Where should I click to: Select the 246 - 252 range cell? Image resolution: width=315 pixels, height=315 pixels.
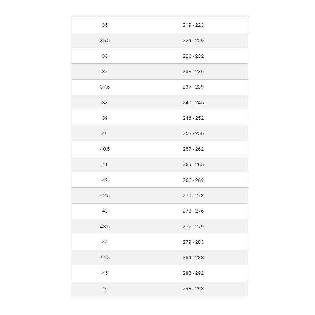click(193, 118)
